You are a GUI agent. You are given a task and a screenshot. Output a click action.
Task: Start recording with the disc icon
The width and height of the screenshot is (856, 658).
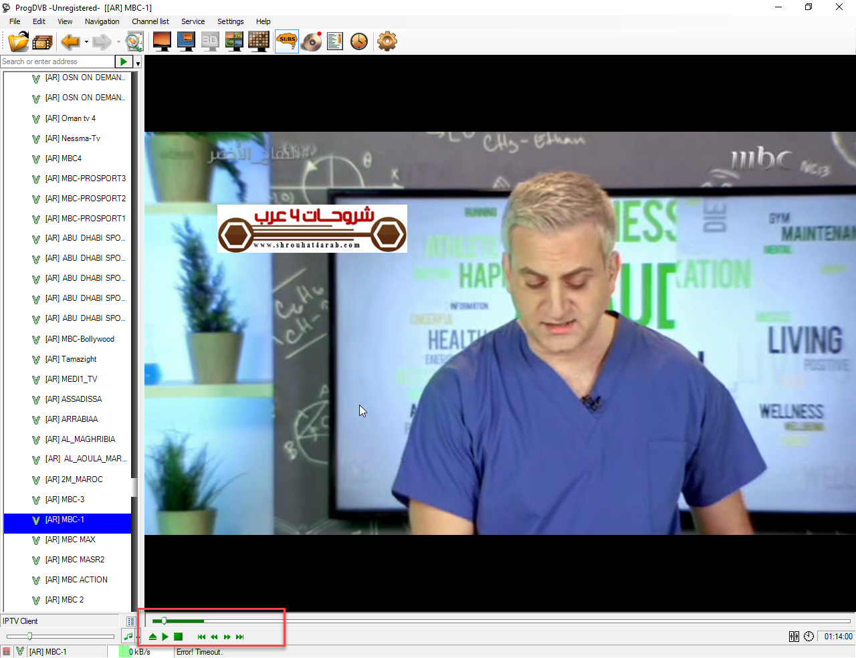312,41
